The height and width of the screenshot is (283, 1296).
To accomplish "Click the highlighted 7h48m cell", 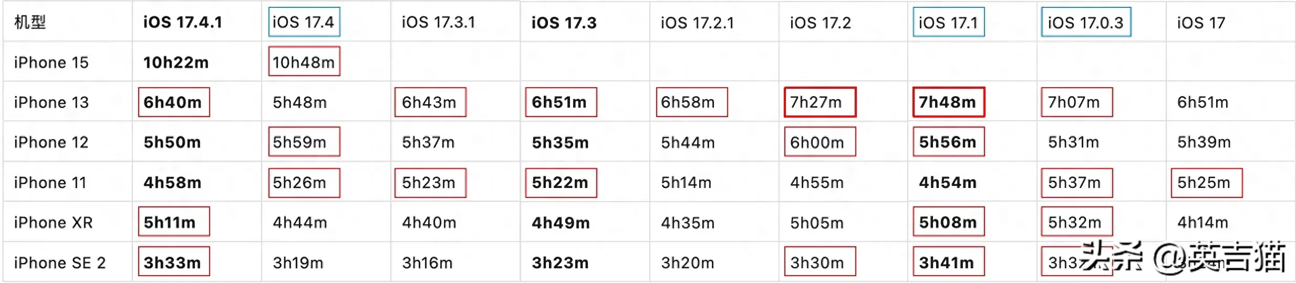I will click(x=948, y=102).
